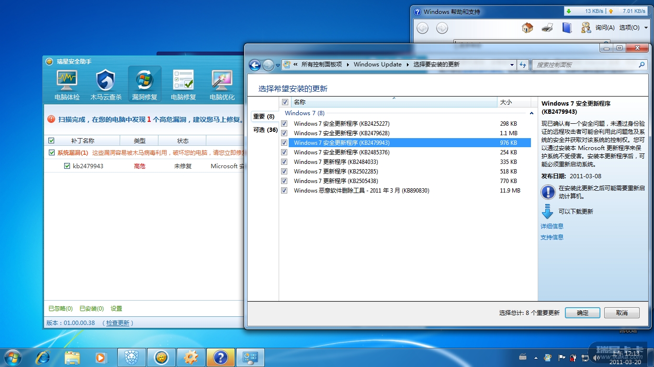This screenshot has width=654, height=367.
Task: Open the 选项(O) dropdown in Windows Help
Action: coord(632,28)
